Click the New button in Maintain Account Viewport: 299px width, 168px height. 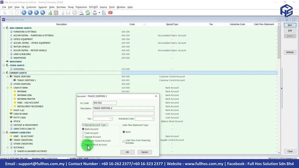pyautogui.click(x=290, y=25)
